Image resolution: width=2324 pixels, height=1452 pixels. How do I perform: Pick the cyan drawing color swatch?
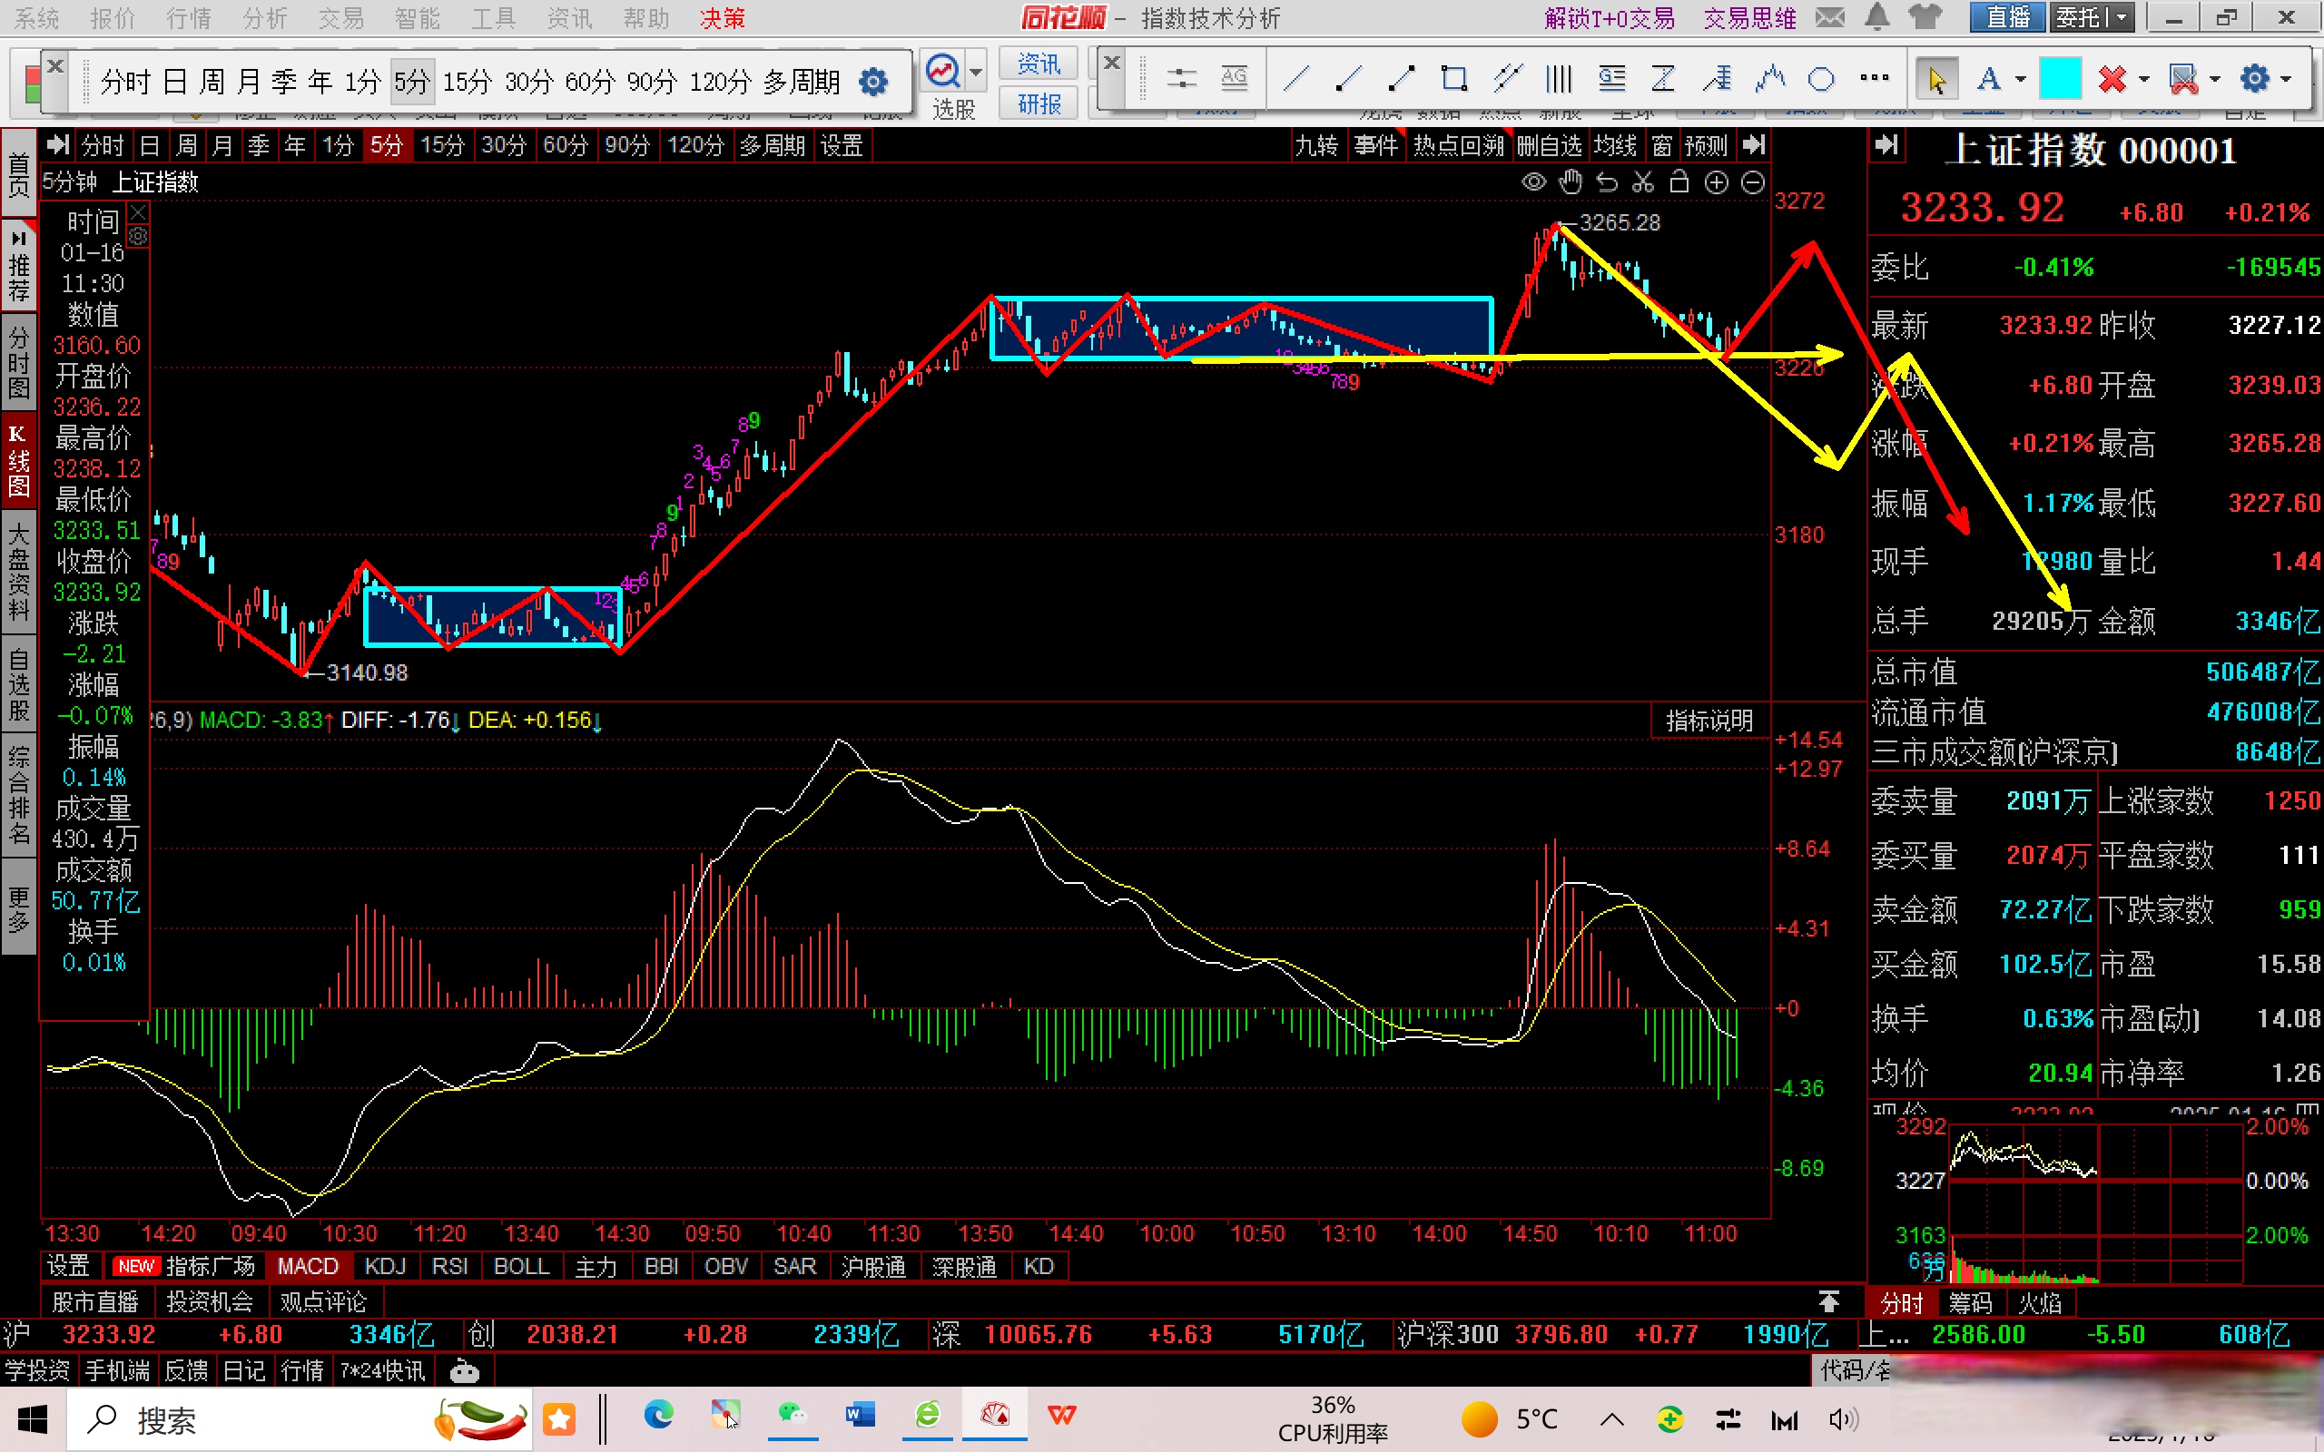point(2059,79)
